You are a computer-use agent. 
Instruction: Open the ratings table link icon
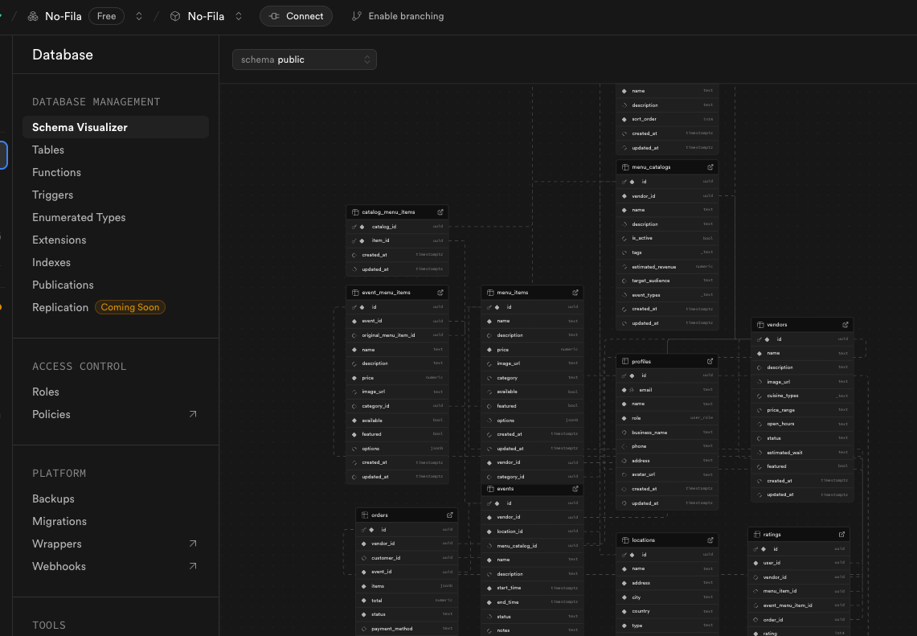(841, 535)
